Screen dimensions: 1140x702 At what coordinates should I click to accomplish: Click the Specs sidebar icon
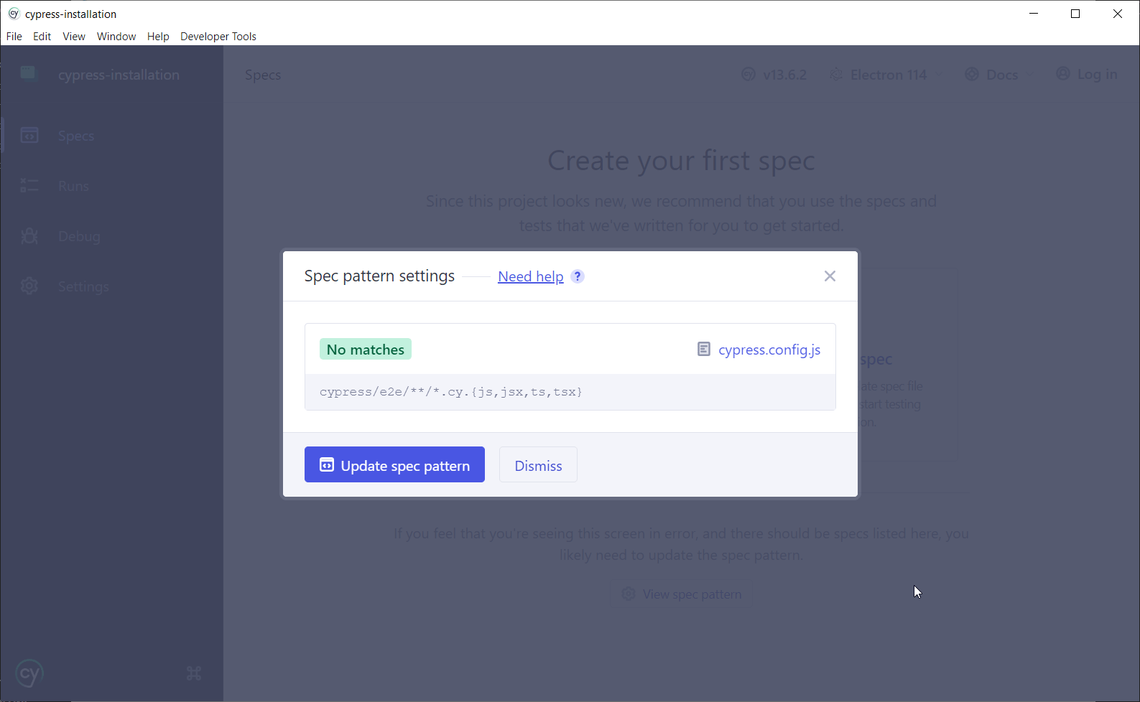pyautogui.click(x=29, y=135)
